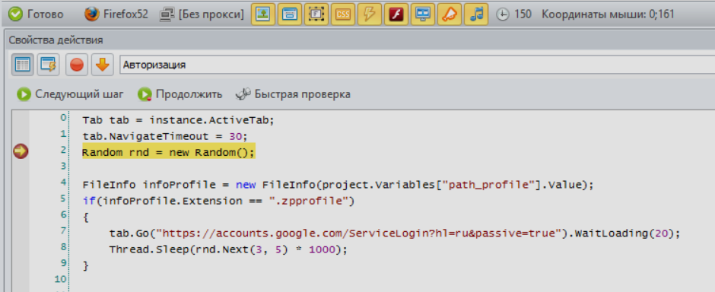Toggle the monitor display icon
Viewport: 715px width, 292px height.
point(423,14)
